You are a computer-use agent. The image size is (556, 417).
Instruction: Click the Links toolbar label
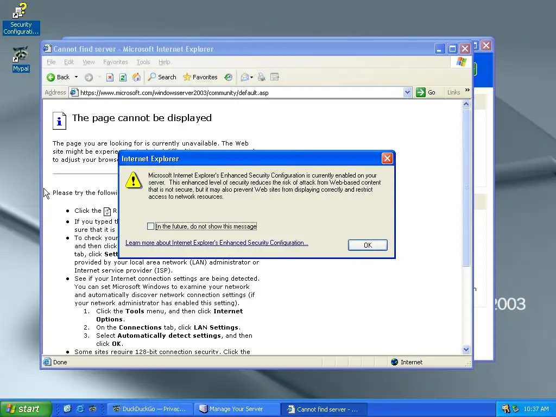[453, 92]
